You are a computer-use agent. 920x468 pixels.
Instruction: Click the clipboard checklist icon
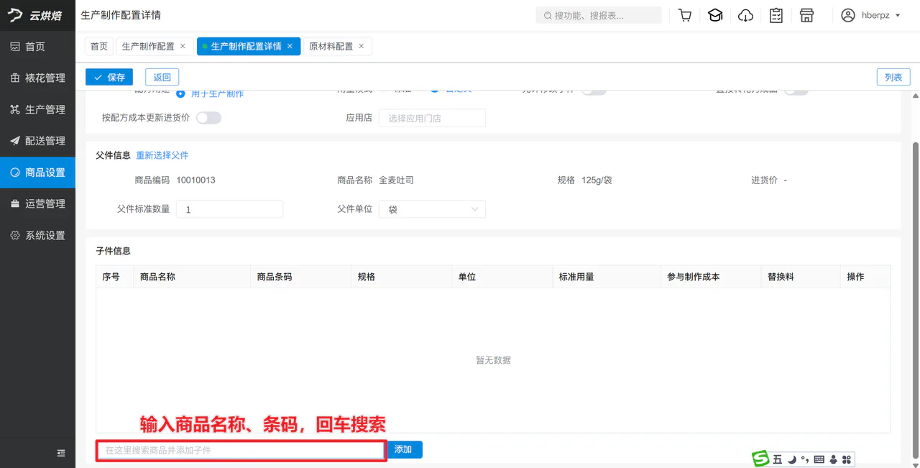776,15
